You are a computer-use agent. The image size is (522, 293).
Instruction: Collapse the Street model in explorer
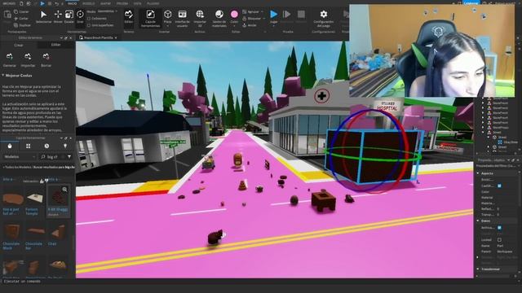click(x=483, y=132)
